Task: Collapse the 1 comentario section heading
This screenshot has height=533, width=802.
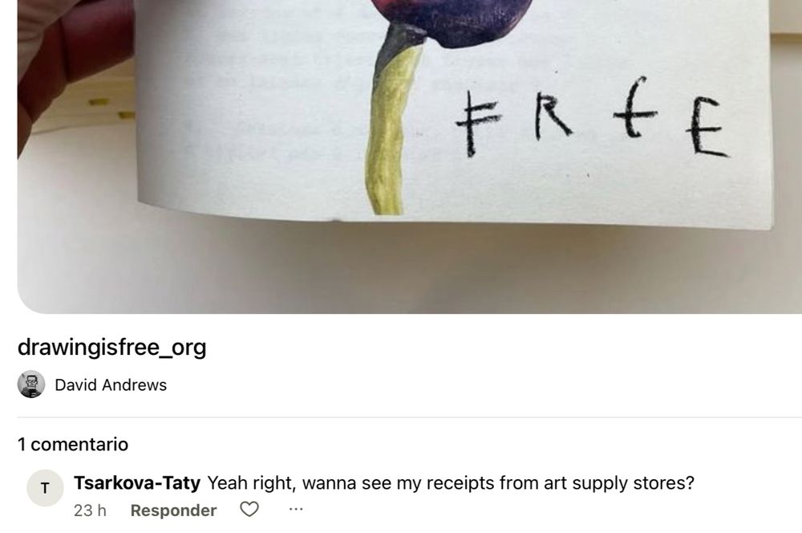Action: [x=73, y=444]
